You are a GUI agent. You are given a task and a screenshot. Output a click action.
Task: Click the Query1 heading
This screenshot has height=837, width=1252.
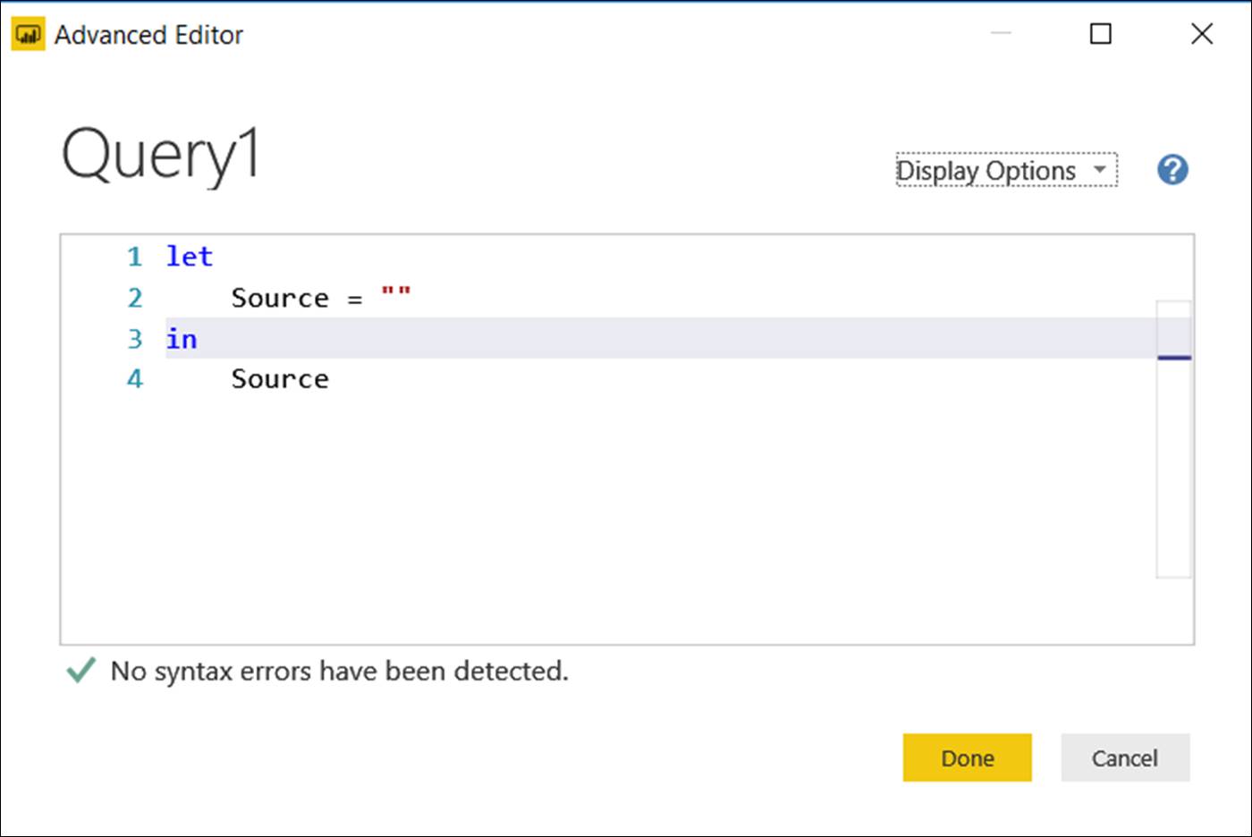[x=161, y=155]
